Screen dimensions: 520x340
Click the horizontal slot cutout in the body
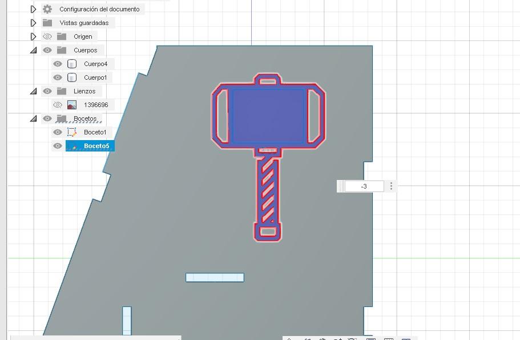215,277
